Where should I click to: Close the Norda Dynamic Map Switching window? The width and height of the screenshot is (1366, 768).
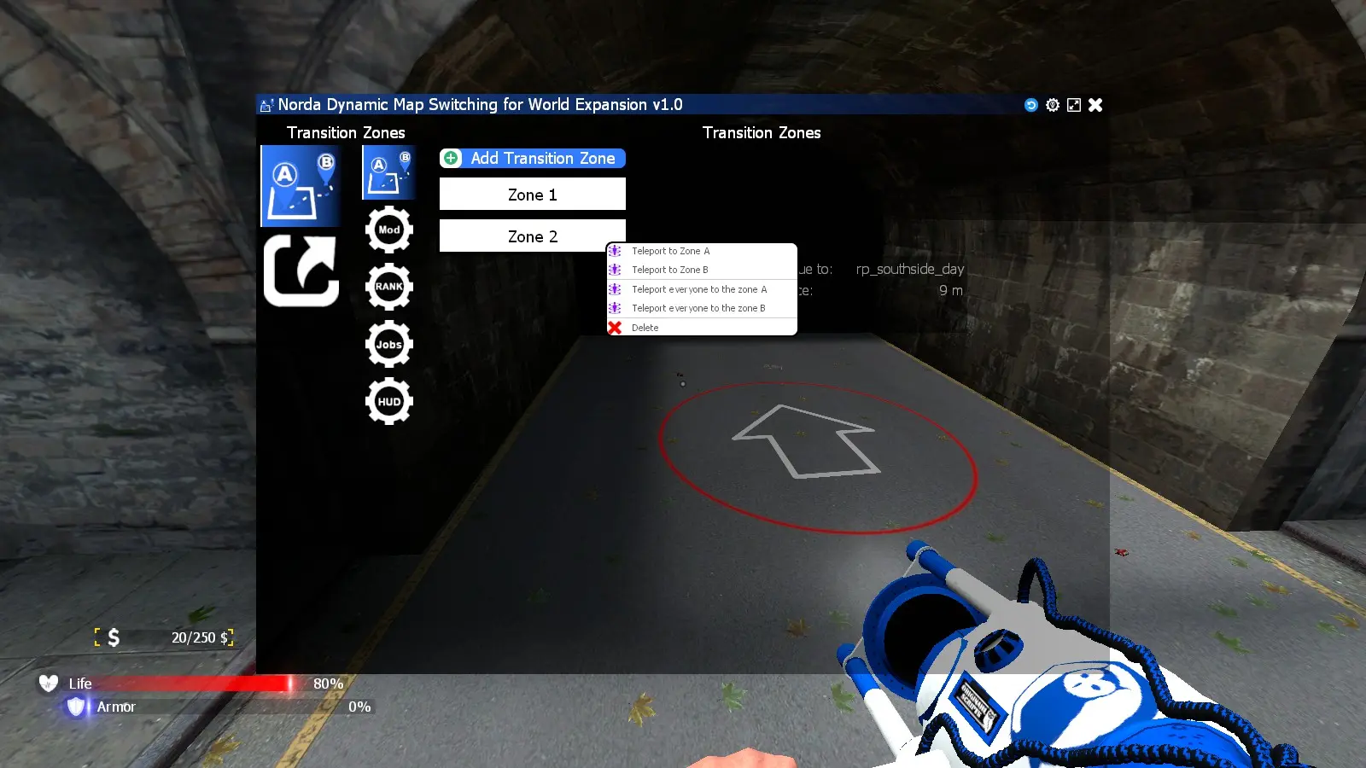[1095, 105]
